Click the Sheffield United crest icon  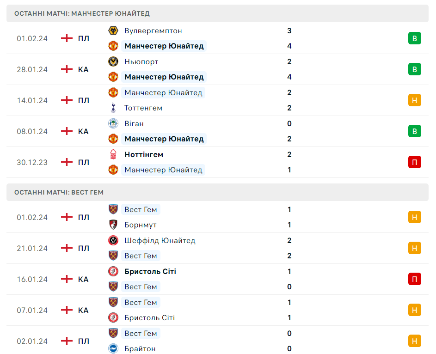pyautogui.click(x=113, y=241)
